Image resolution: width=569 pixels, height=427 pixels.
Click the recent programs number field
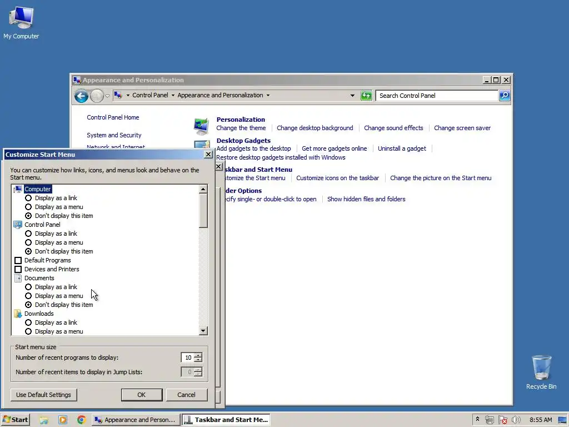[x=188, y=358]
